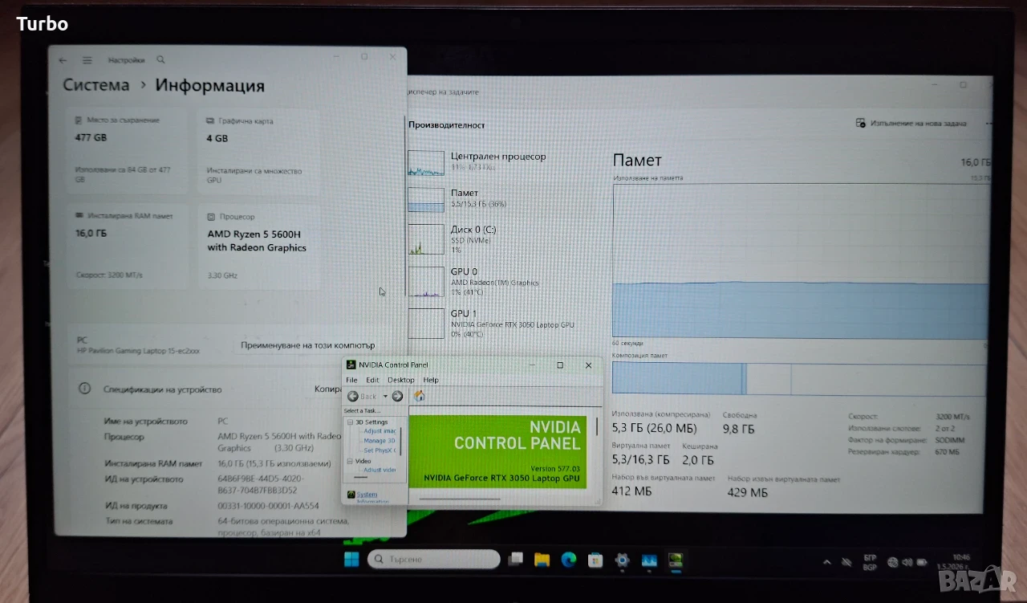Screen dimensions: 1027x603
Task: Open File menu in NVIDIA Control Panel
Action: click(351, 380)
